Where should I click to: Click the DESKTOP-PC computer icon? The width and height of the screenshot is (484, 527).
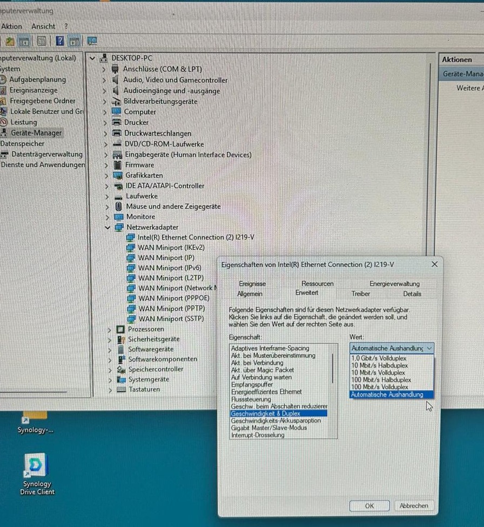pos(104,58)
